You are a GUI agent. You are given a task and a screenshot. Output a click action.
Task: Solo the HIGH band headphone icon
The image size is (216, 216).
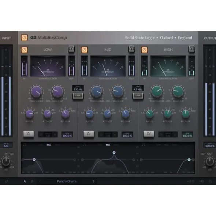tap(192, 49)
